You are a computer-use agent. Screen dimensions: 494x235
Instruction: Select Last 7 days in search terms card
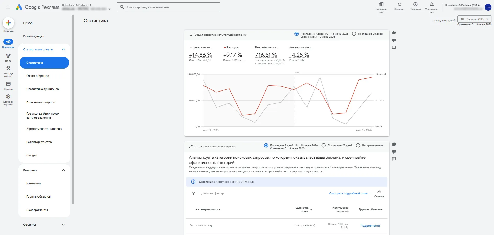[x=266, y=145]
